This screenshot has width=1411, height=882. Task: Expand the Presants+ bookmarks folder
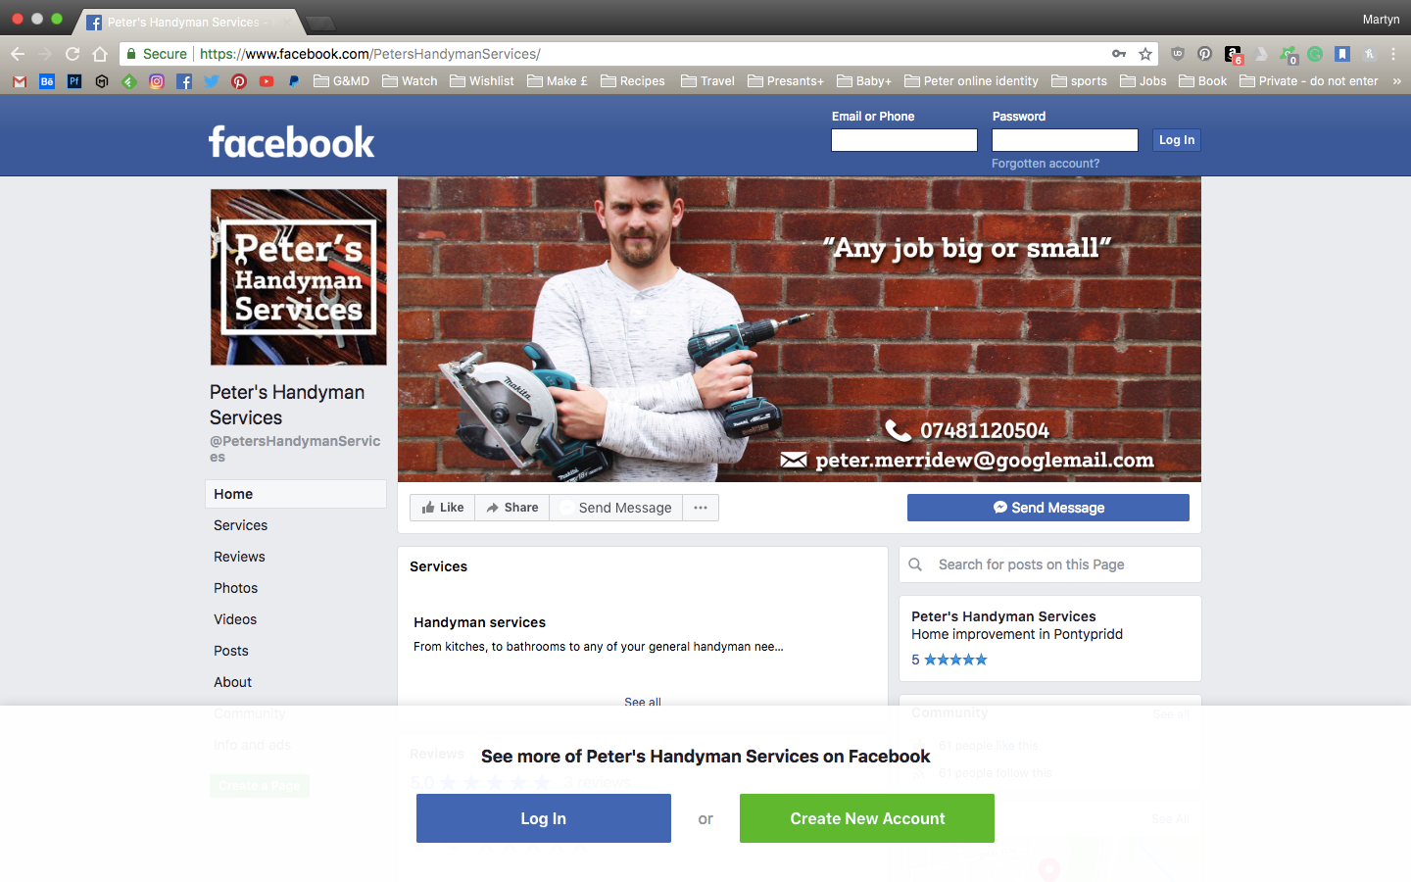786,81
